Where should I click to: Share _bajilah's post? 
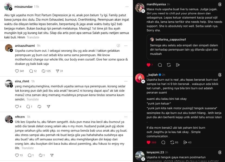tap(185, 142)
